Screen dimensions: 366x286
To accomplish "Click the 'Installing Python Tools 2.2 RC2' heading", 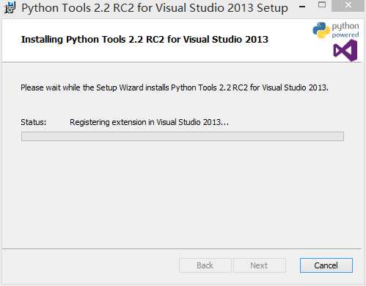I will click(144, 40).
